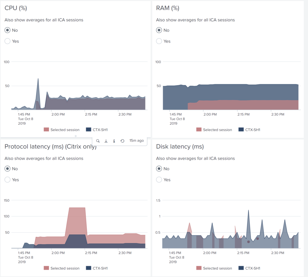Click CPU chart Selected session color swatch
Image resolution: width=308 pixels, height=277 pixels.
pos(46,130)
